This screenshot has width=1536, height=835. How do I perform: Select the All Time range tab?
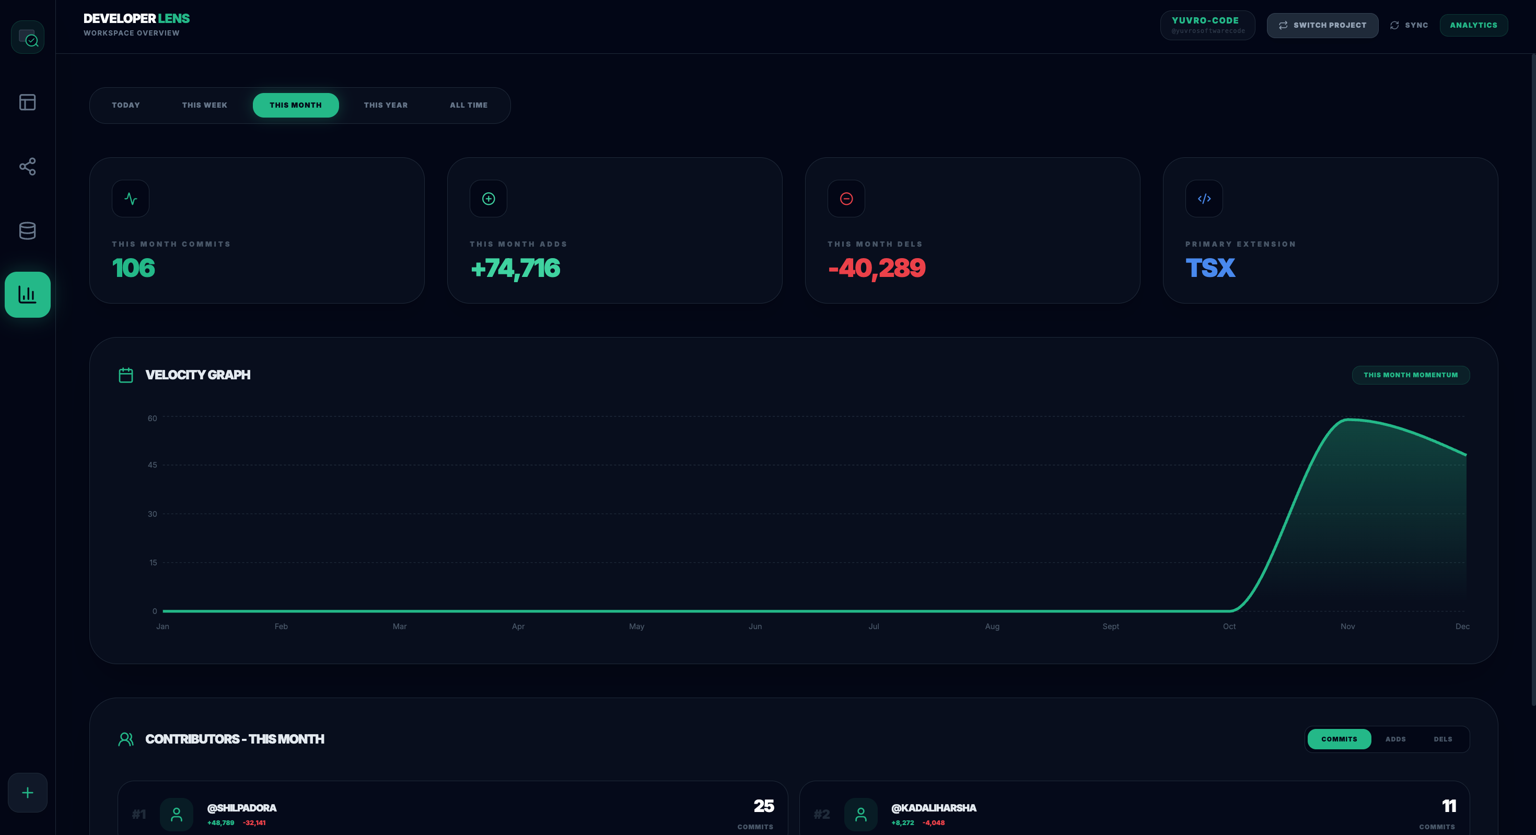[x=469, y=106]
